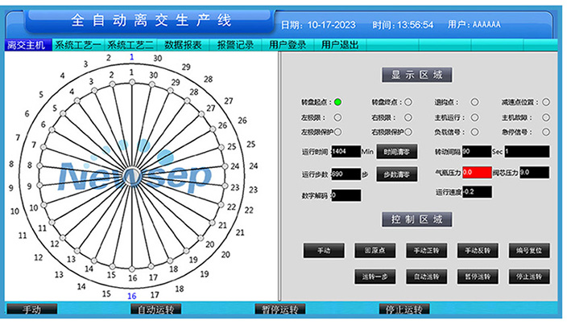Viewport: 571px width, 328px height.
Task: Click the 减速点位置 indicator circle
Action: 546,102
